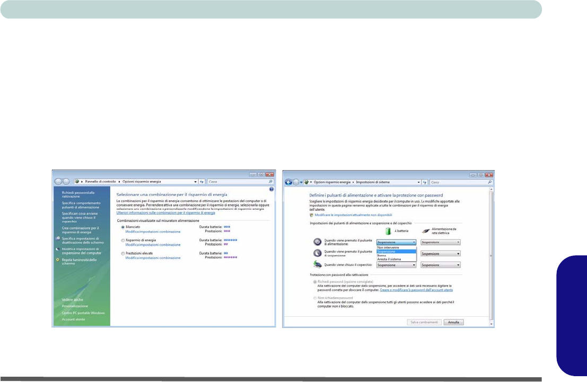This screenshot has height=382, width=587.
Task: Click the shield icon beside Modificare le impostazioni
Action: point(311,216)
